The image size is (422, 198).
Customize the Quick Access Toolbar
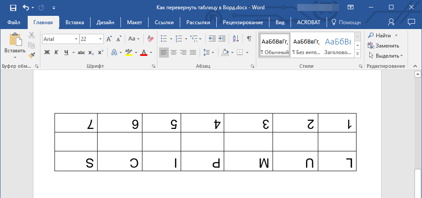pyautogui.click(x=54, y=8)
